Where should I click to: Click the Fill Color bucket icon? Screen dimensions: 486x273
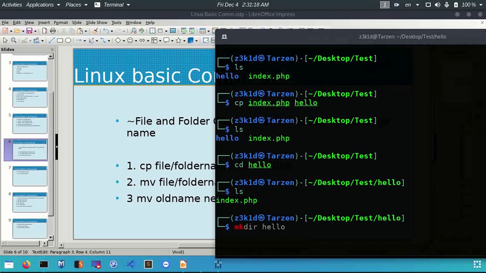coord(36,40)
